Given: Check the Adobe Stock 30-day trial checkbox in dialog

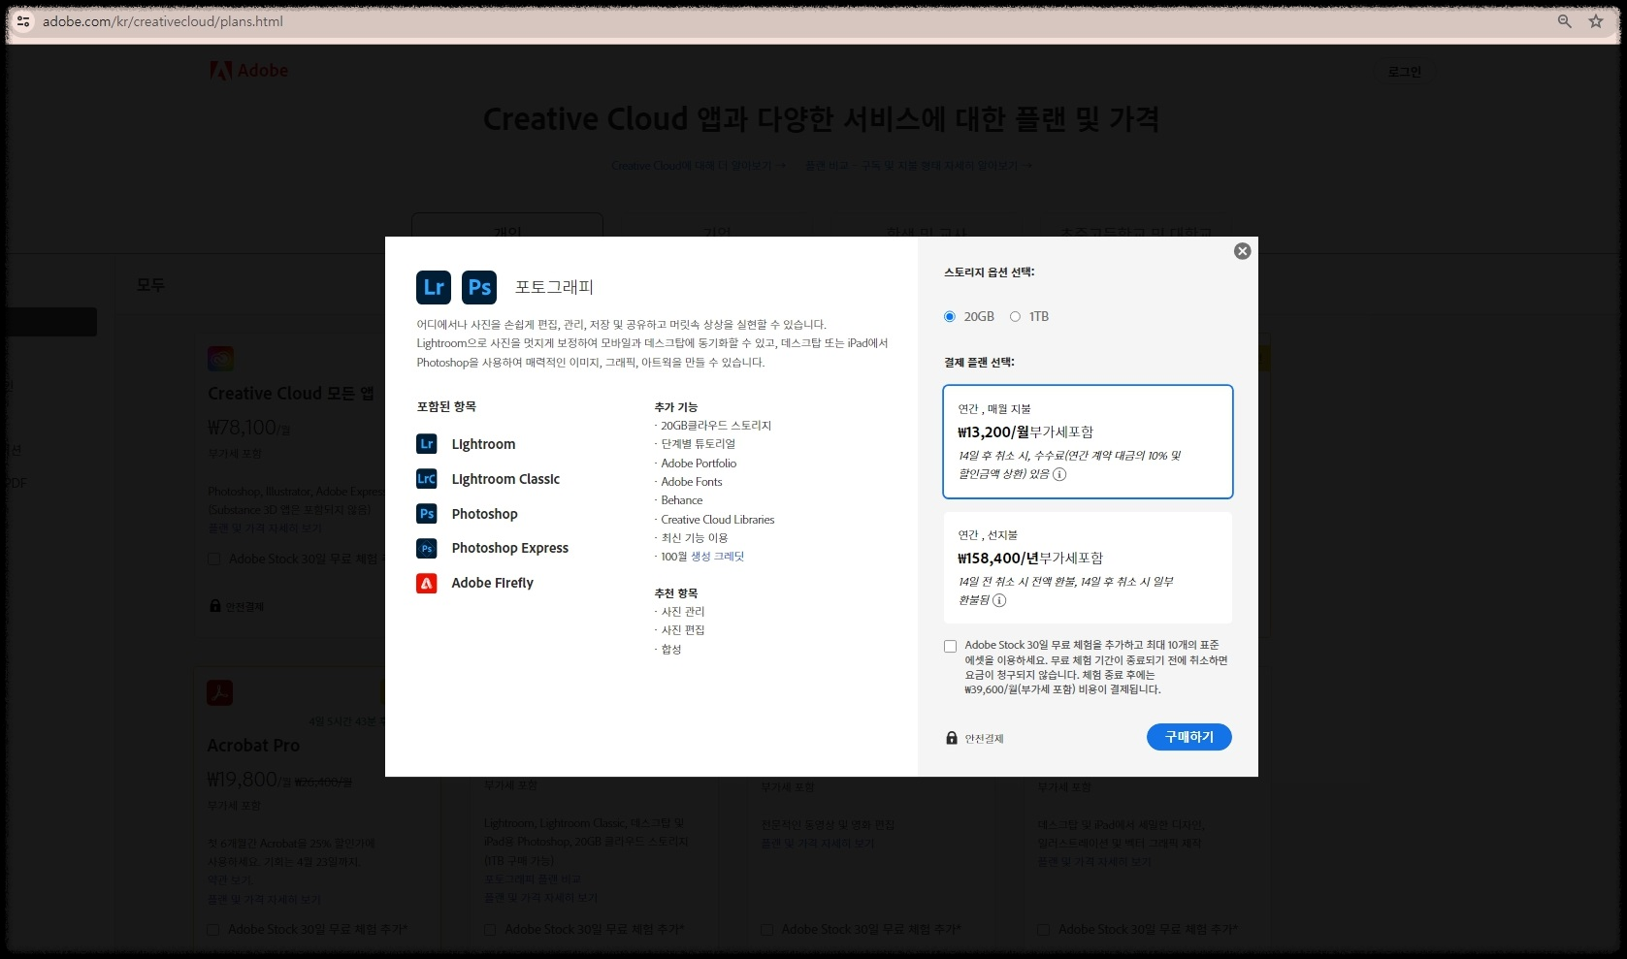Looking at the screenshot, I should [951, 647].
